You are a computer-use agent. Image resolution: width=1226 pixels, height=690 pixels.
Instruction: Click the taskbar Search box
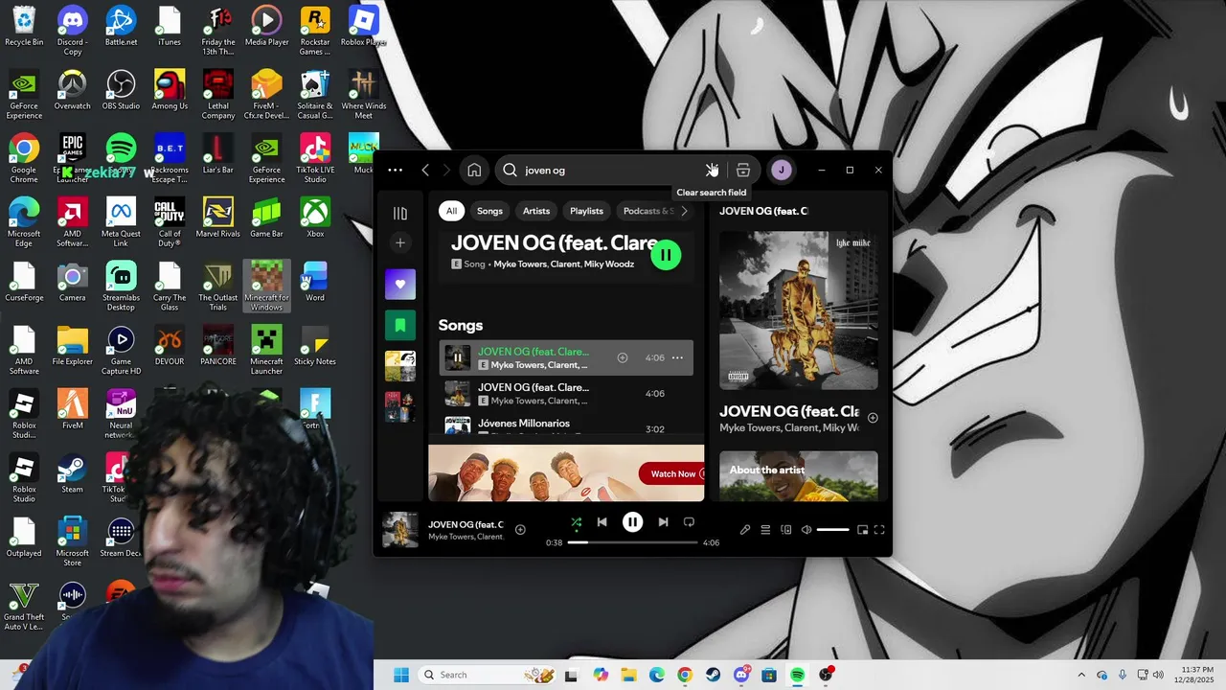[x=488, y=675]
